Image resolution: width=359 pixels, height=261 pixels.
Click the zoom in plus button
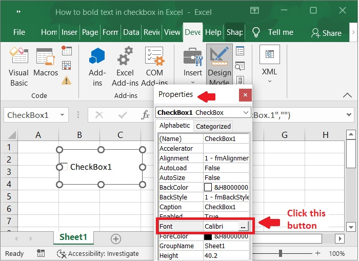(317, 253)
